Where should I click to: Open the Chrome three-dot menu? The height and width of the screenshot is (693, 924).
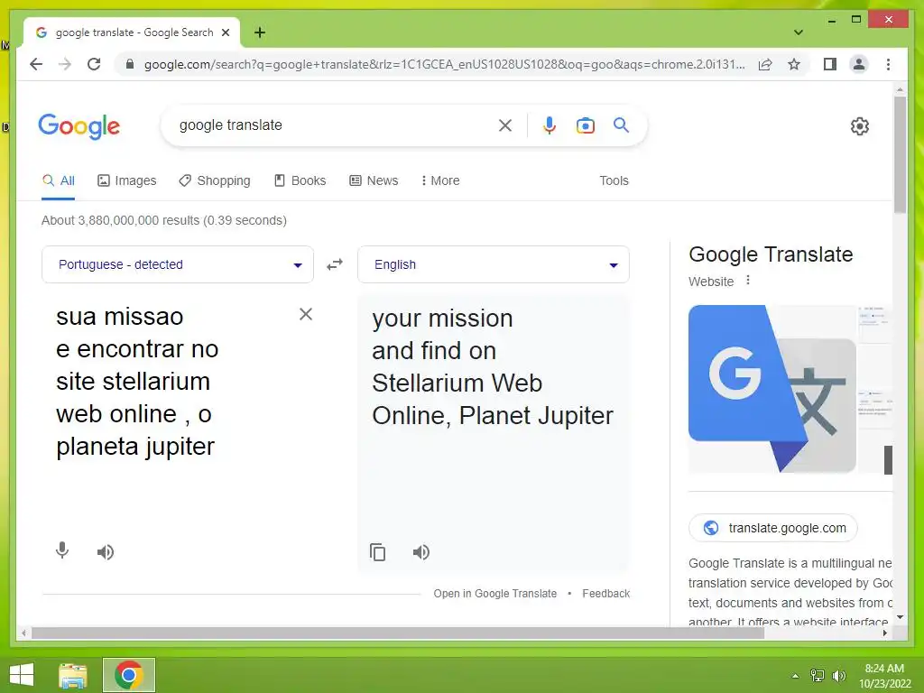pos(888,64)
